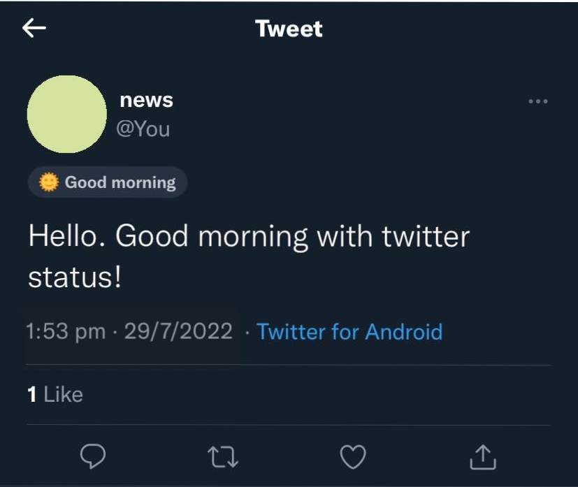Retweet this Good morning tweet
578x487 pixels.
click(x=224, y=457)
